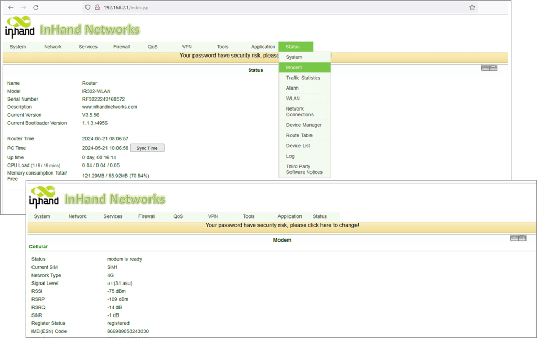The height and width of the screenshot is (338, 537).
Task: Open Route Table from the Status dropdown
Action: click(299, 135)
